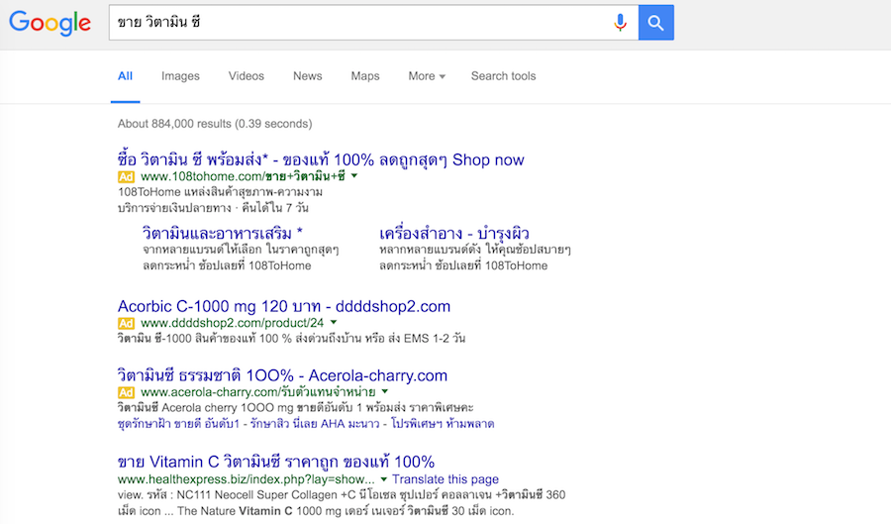Viewport: 891px width, 524px height.
Task: Expand 108tohome.com URL dropdown arrow
Action: [x=354, y=176]
